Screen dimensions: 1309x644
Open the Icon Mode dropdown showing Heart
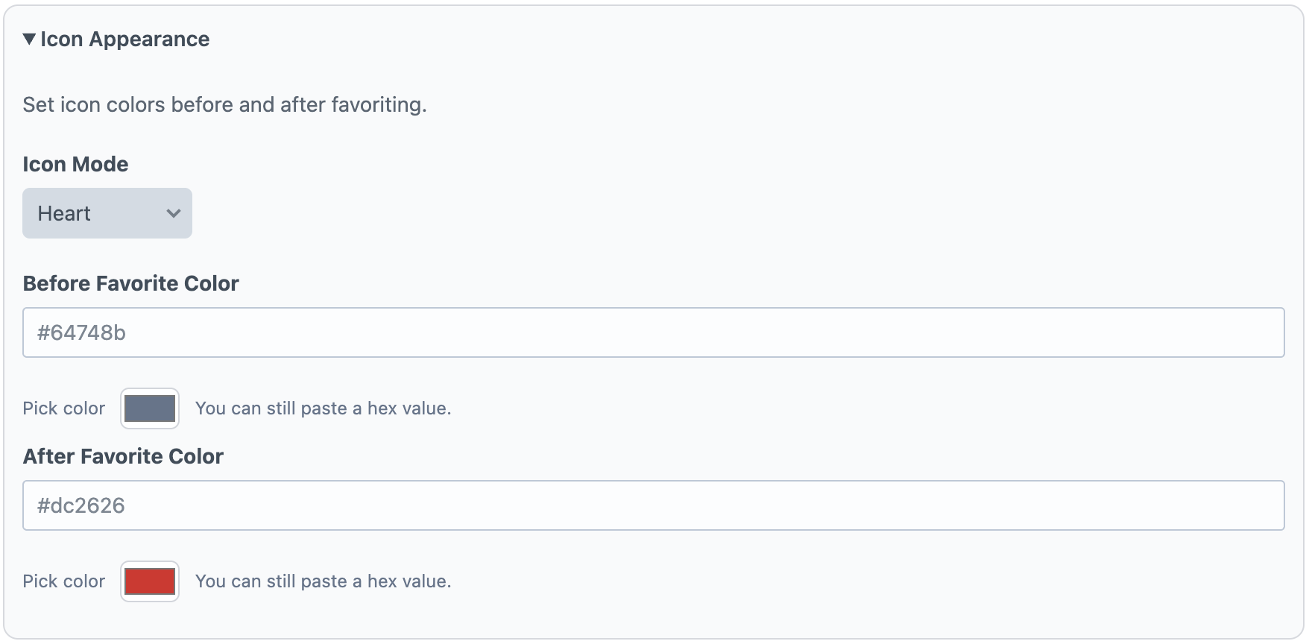107,213
